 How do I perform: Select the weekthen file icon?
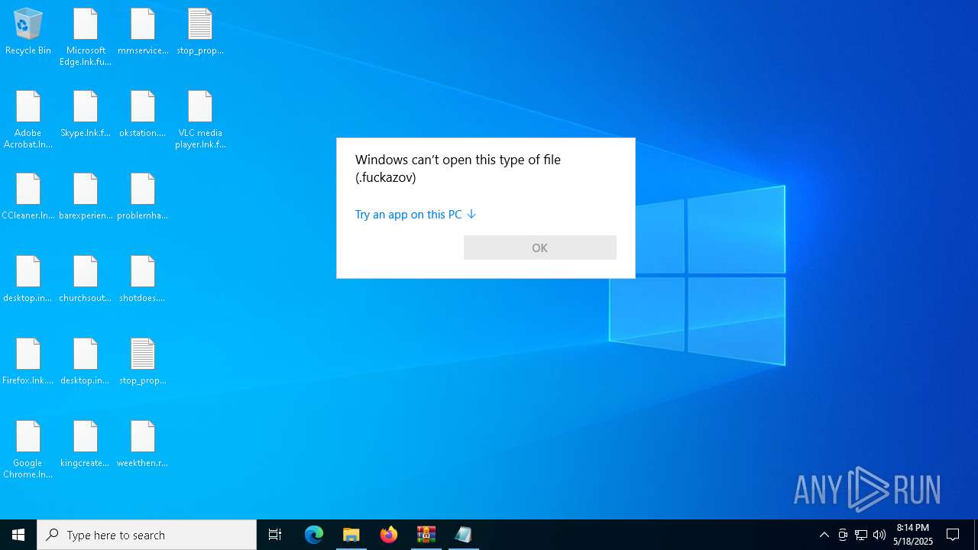pyautogui.click(x=143, y=445)
